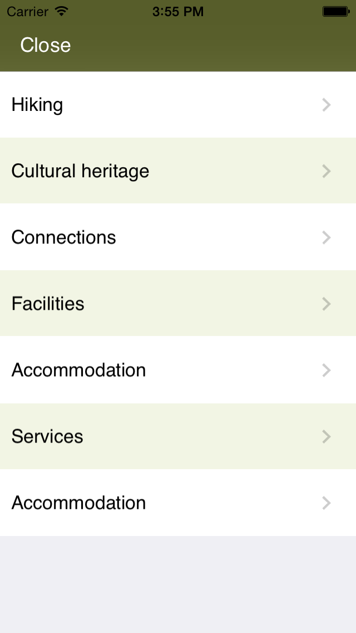
Task: Tap chevron of Accommodation under Facilities
Action: point(327,370)
